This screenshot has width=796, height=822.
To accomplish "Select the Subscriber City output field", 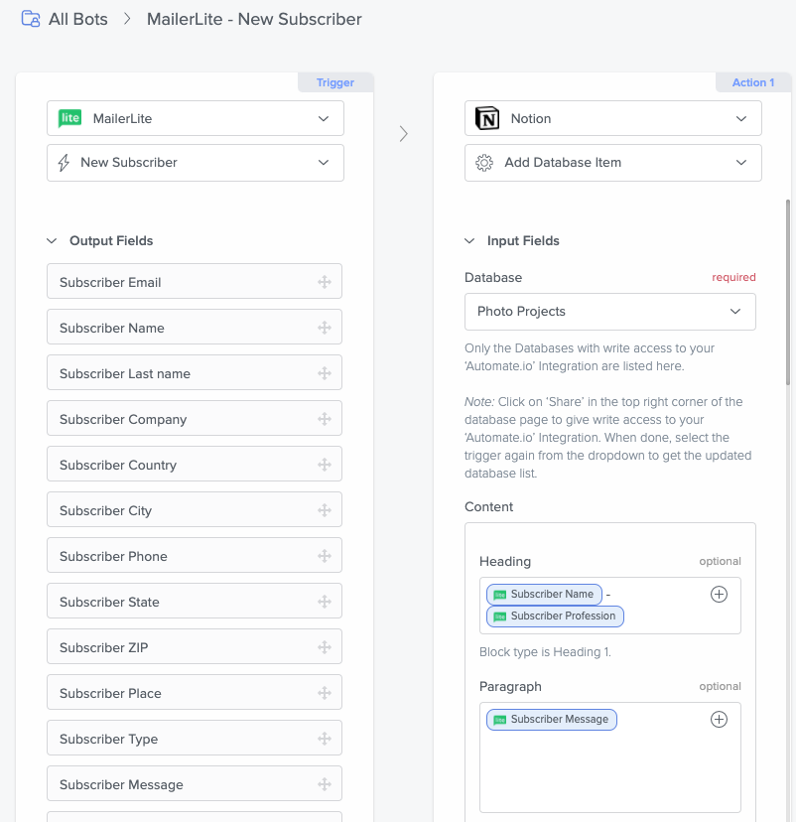I will [195, 509].
